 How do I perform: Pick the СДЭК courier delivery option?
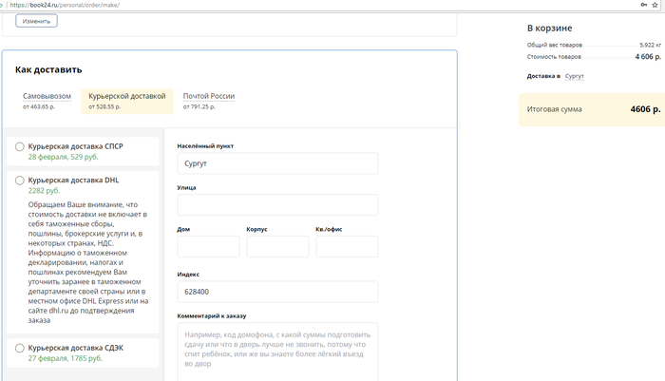20,349
